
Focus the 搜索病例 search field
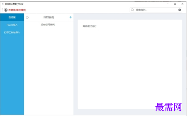coord(156,10)
